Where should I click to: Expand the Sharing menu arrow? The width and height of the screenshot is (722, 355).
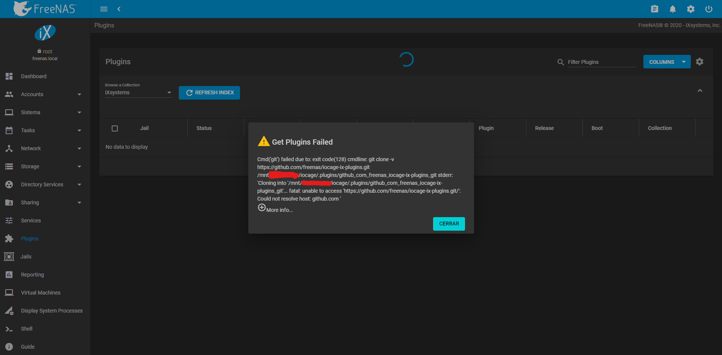[x=79, y=202]
